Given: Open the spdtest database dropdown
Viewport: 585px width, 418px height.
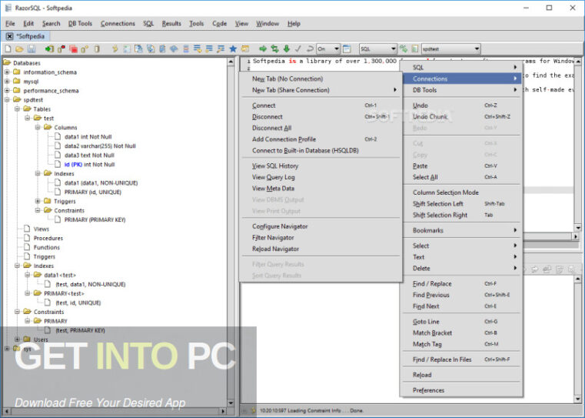Looking at the screenshot, I should point(450,49).
